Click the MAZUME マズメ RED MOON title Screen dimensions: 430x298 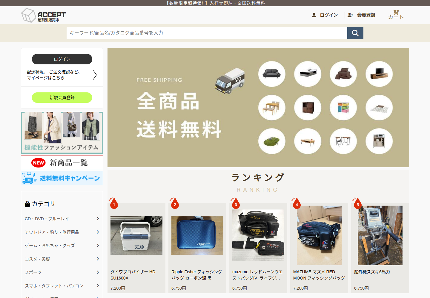[319, 275]
